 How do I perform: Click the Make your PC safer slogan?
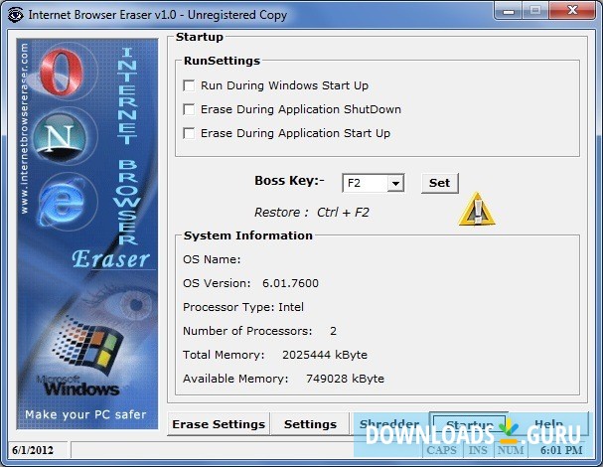tap(85, 414)
